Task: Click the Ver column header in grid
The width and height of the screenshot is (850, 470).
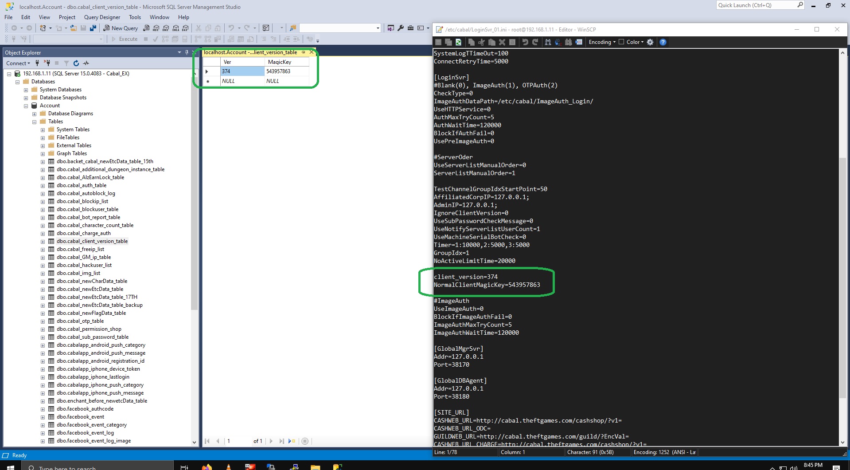Action: pyautogui.click(x=242, y=62)
